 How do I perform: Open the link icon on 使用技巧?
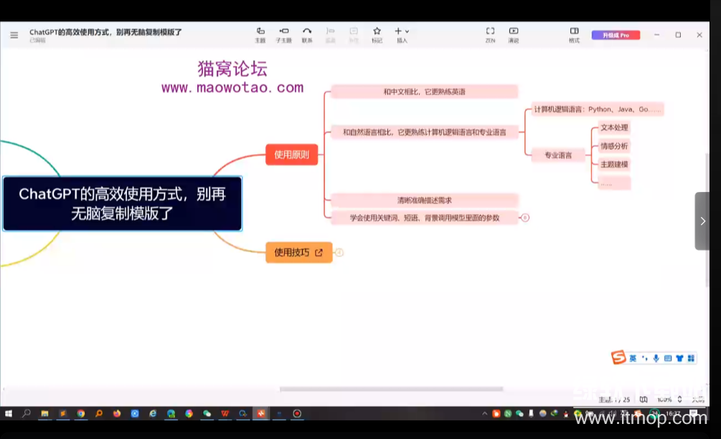pyautogui.click(x=319, y=253)
